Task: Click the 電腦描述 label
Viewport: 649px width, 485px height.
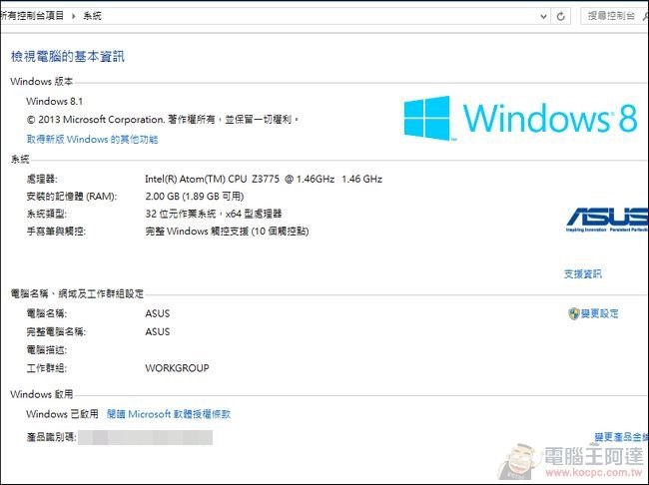Action: click(x=46, y=349)
